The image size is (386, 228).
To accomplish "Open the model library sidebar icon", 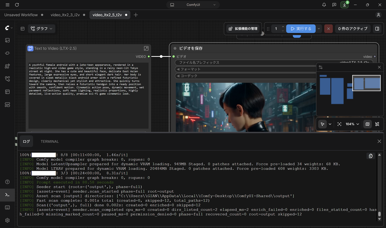I will tap(7, 66).
